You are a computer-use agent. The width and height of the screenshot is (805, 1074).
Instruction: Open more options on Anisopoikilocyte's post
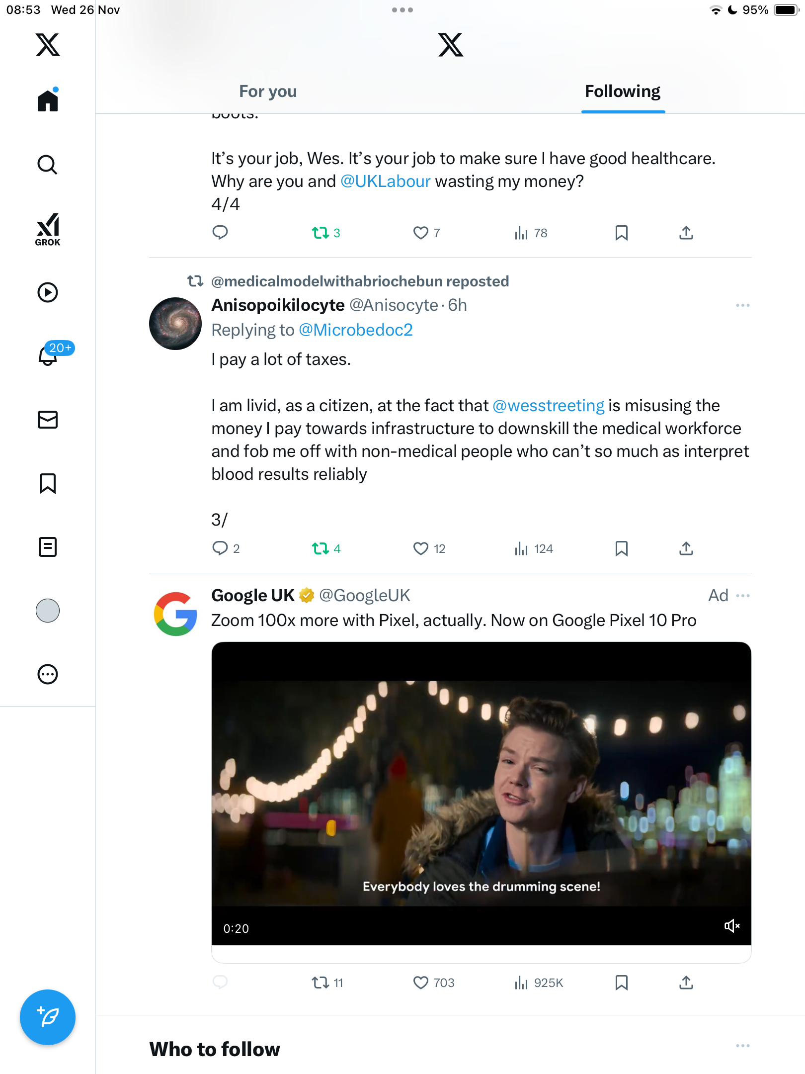(742, 305)
